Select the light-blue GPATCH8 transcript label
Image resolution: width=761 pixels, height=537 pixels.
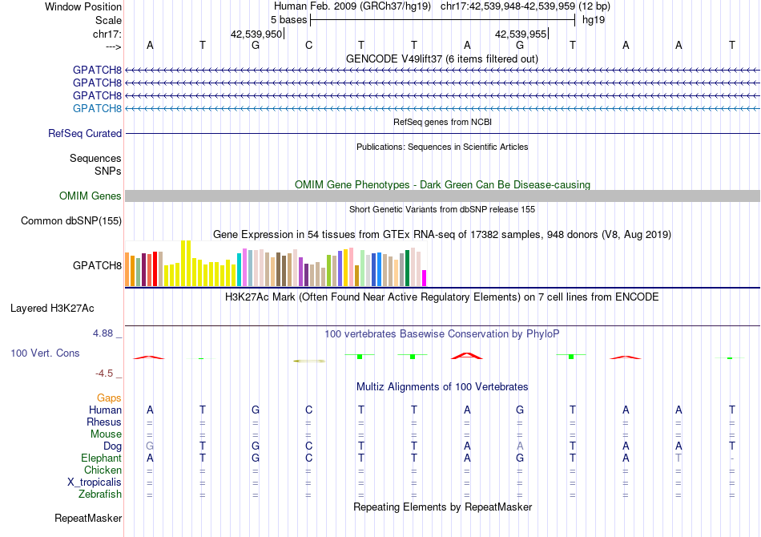point(97,108)
